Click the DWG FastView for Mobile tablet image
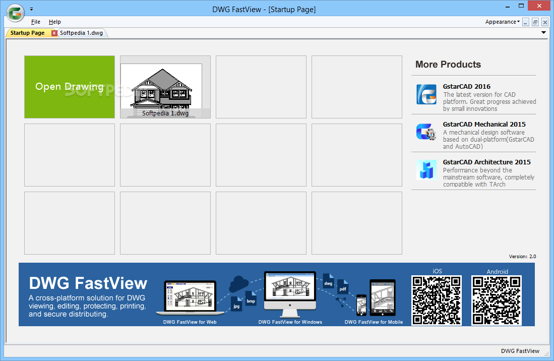The height and width of the screenshot is (361, 554). (383, 297)
